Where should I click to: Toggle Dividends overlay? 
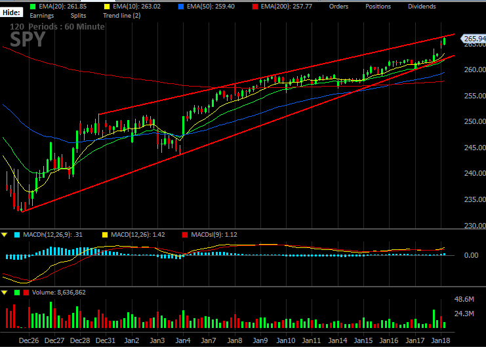pos(422,6)
